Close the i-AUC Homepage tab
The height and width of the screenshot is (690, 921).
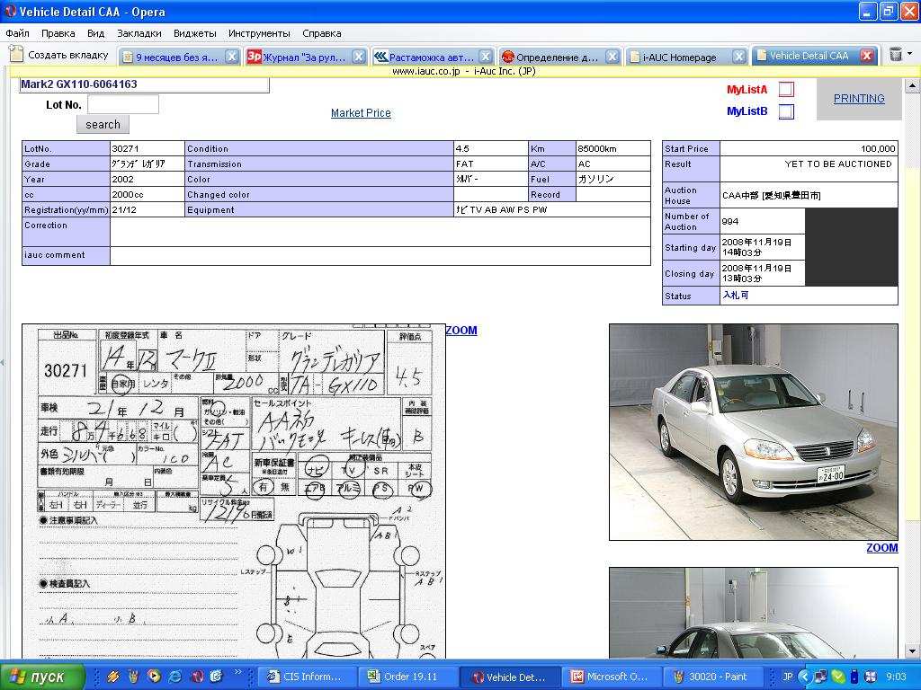click(739, 57)
